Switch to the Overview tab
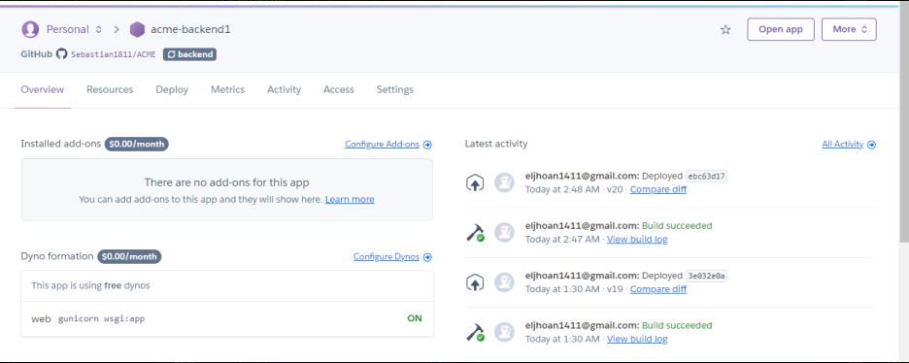This screenshot has height=363, width=909. coord(43,89)
